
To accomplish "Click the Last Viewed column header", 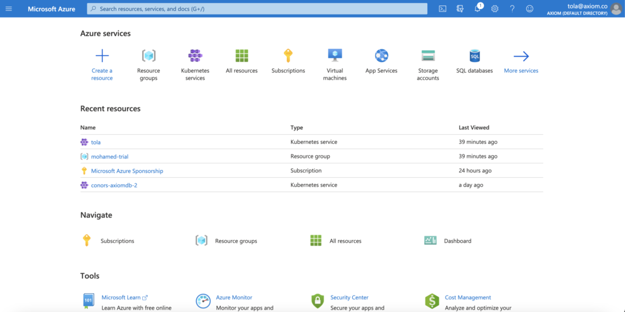I will tap(474, 128).
